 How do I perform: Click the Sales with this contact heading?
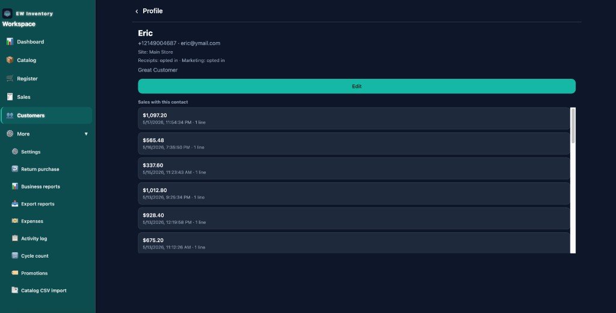162,102
